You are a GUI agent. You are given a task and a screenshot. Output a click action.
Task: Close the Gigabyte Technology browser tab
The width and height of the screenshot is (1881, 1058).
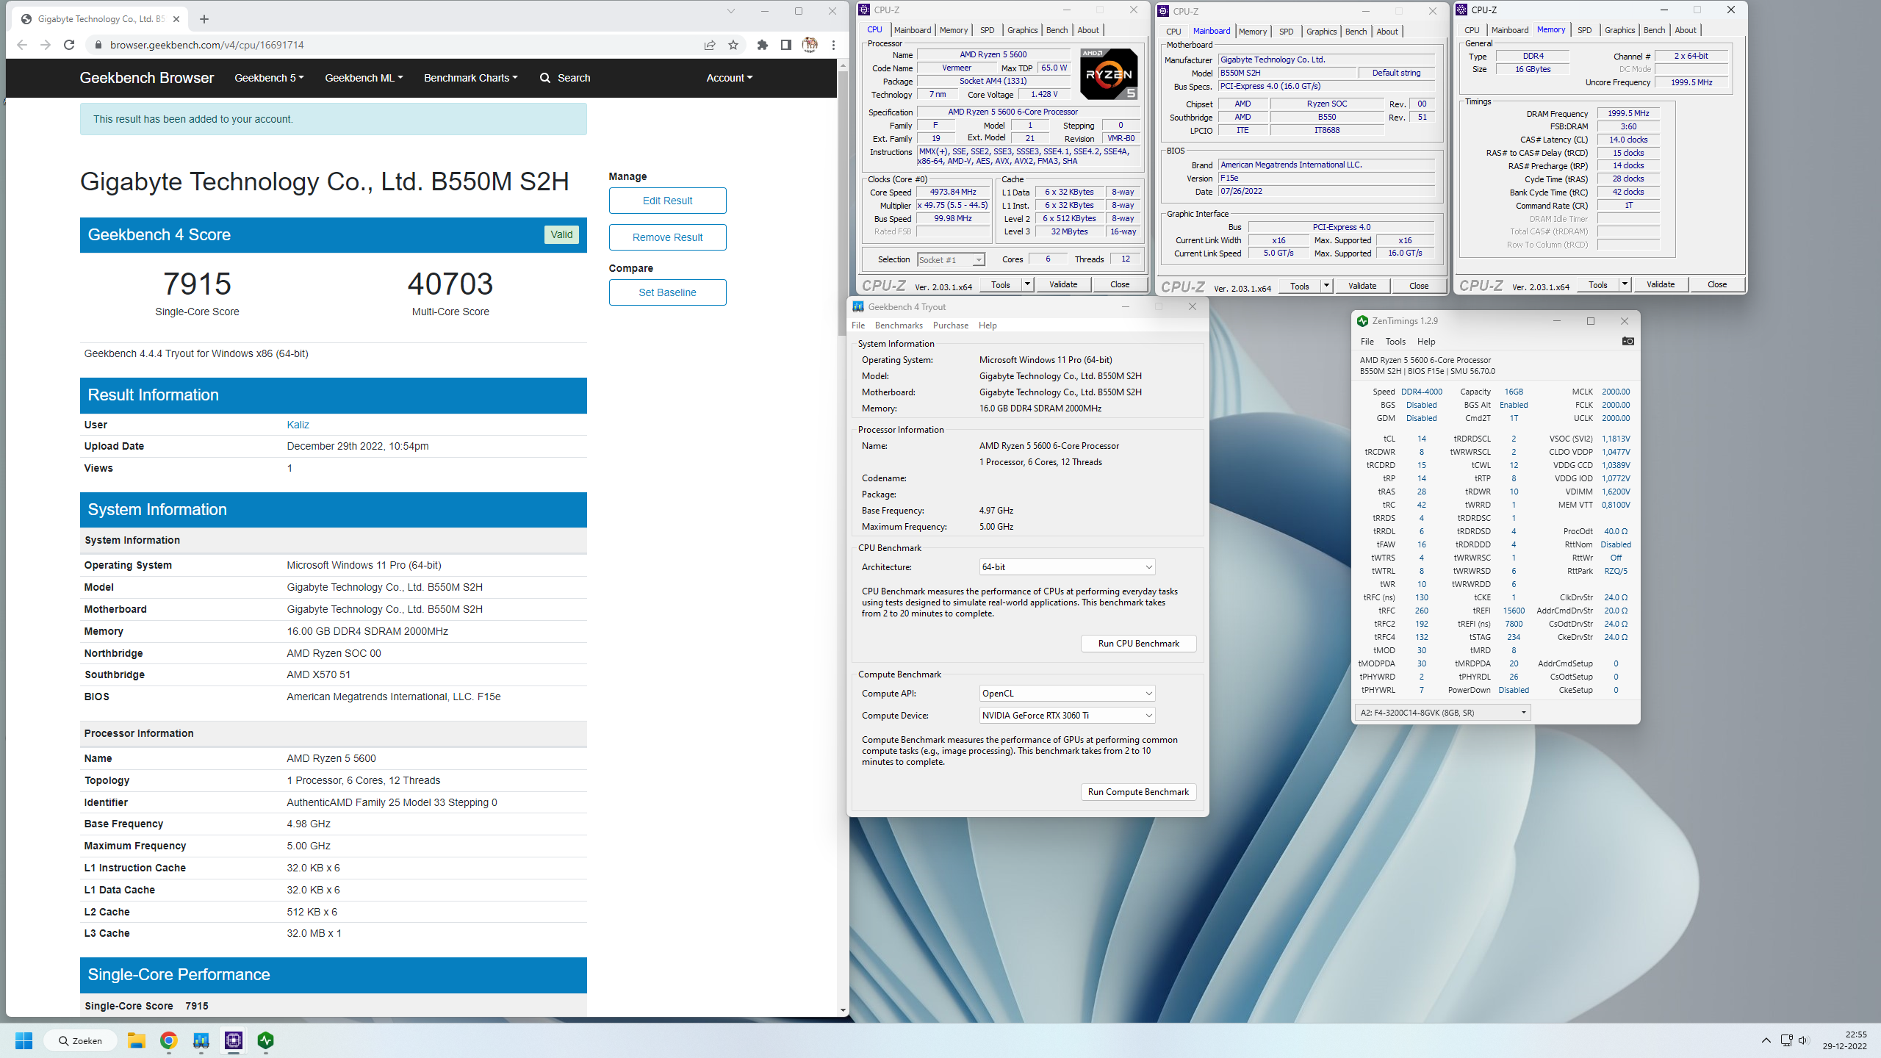[x=176, y=19]
